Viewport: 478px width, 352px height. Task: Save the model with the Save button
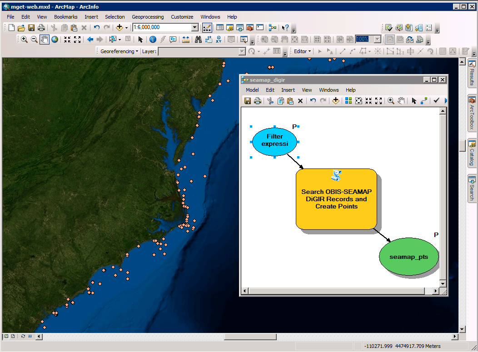tap(247, 101)
